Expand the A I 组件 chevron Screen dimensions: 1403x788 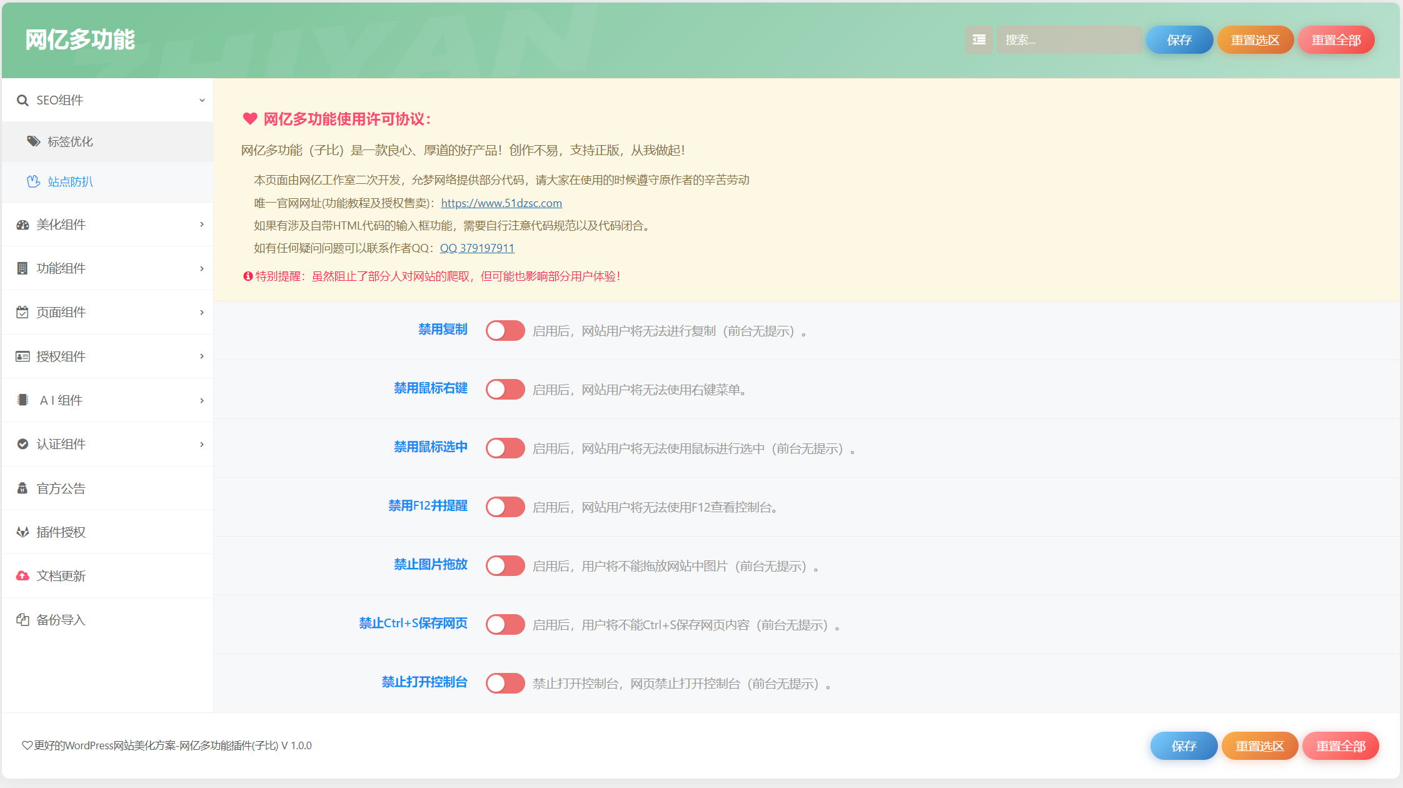pos(202,400)
